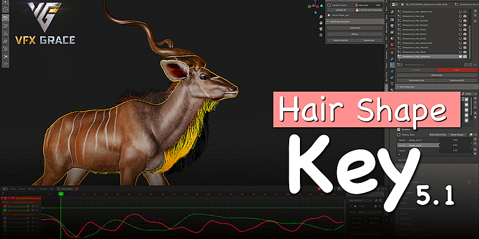Image resolution: width=479 pixels, height=239 pixels.
Task: Adjust shape_con-0 value slider at 0.00
Action: 456,140
